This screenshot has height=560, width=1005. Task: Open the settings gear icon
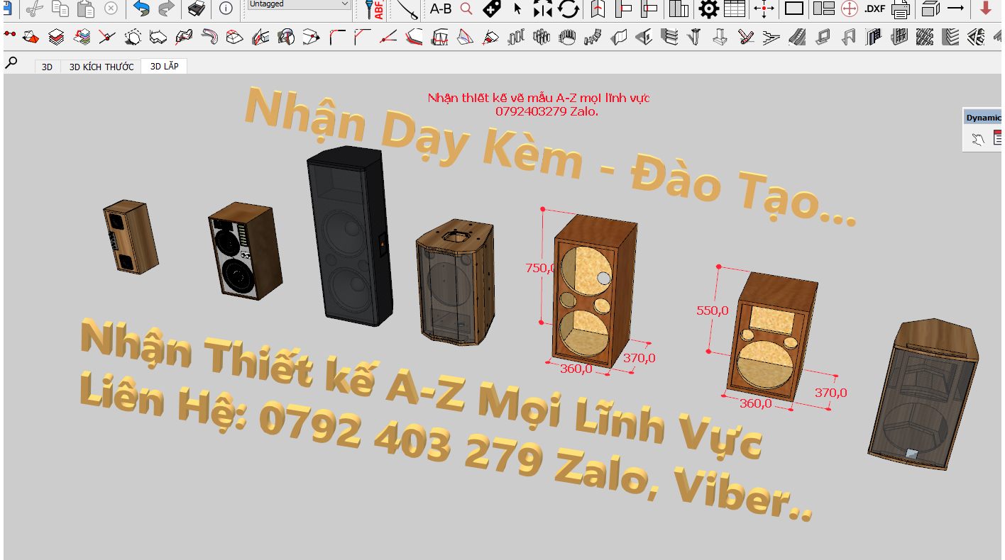pos(708,9)
